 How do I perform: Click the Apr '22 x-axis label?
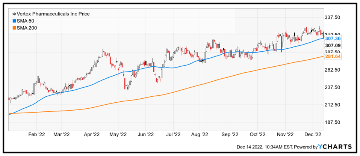(x=92, y=135)
